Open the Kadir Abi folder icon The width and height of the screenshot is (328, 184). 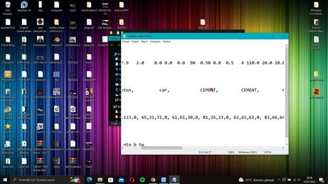click(8, 163)
